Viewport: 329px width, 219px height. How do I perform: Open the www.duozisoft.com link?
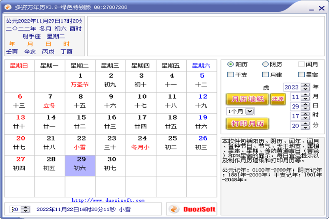[x=108, y=200]
